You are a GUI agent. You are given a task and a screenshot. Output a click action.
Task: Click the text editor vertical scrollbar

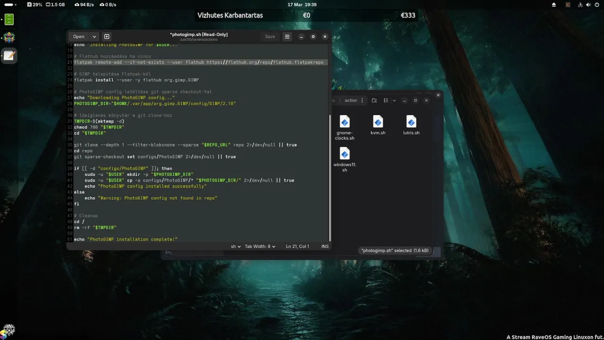pyautogui.click(x=330, y=177)
